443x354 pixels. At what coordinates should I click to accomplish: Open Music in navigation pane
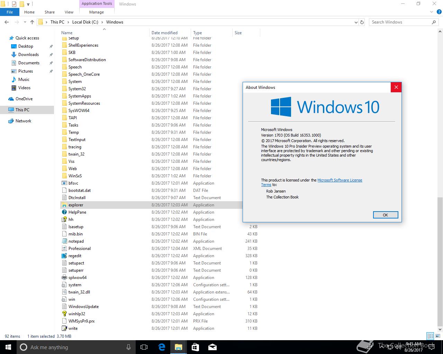24,80
